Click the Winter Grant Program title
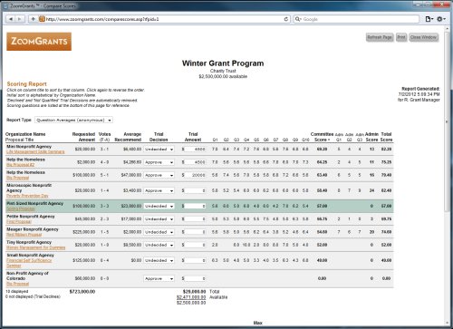 [x=223, y=63]
